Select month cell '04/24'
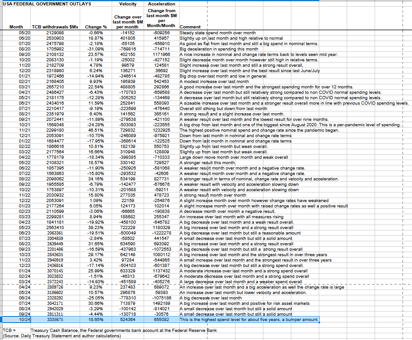The height and width of the screenshot is (340, 412). pyautogui.click(x=24, y=287)
